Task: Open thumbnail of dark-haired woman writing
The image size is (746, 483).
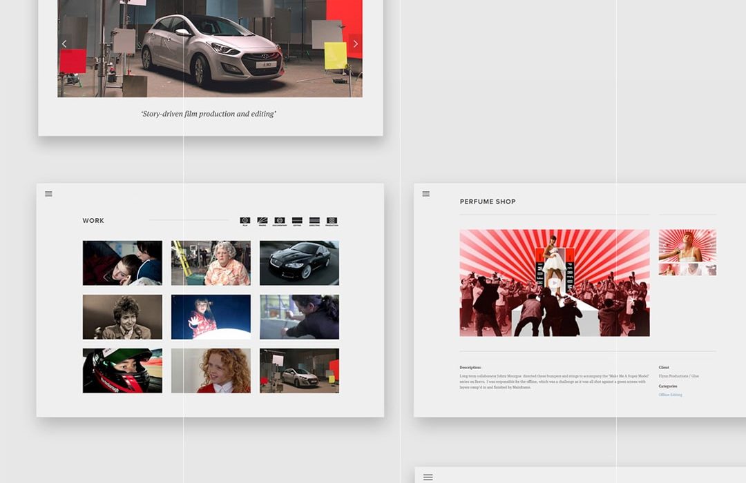Action: pos(299,317)
